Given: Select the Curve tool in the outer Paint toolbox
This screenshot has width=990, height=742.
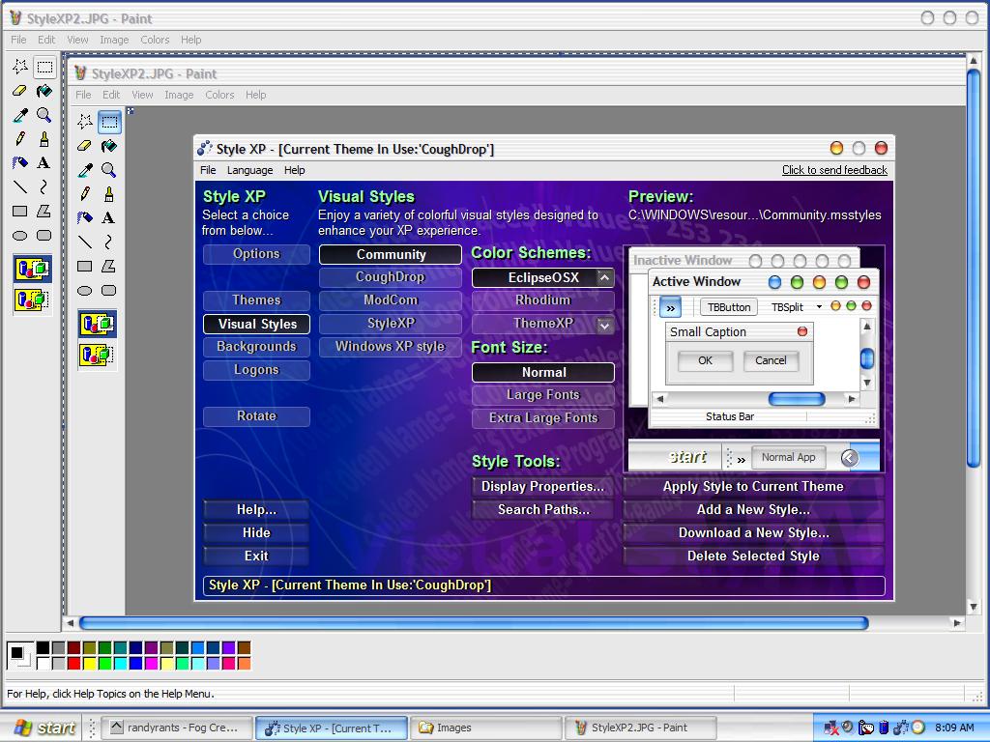Looking at the screenshot, I should [44, 186].
